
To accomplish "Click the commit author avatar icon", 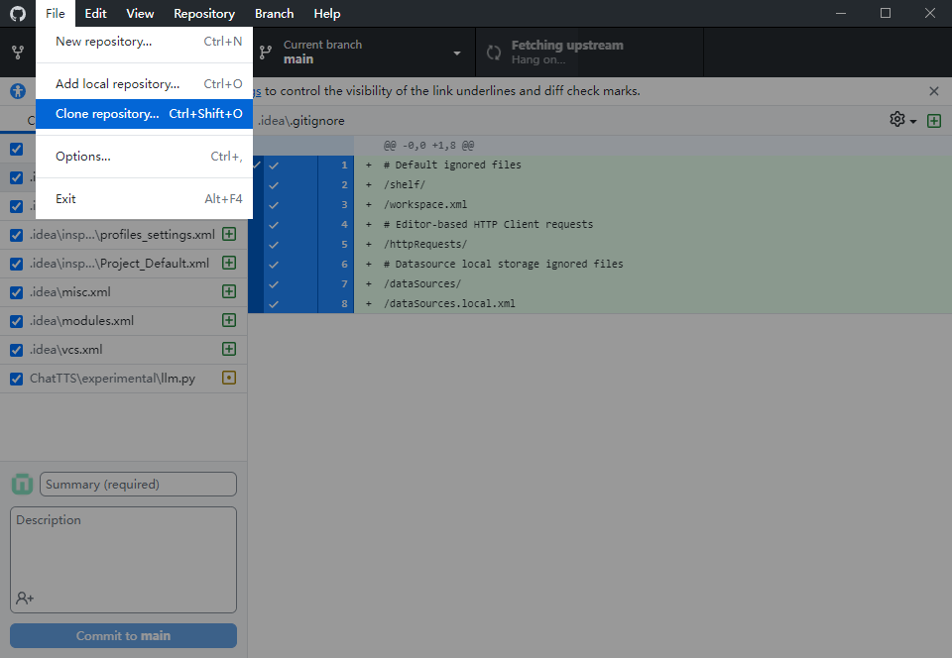I will pos(22,485).
